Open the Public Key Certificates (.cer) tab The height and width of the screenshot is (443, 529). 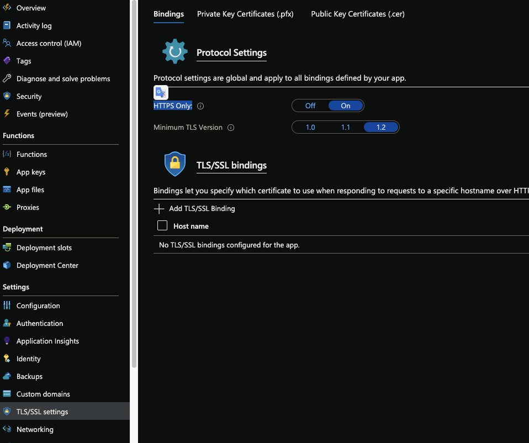358,14
